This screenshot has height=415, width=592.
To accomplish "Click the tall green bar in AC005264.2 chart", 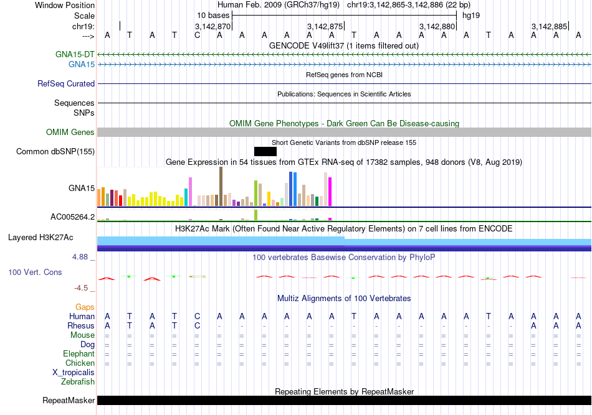I will click(256, 215).
